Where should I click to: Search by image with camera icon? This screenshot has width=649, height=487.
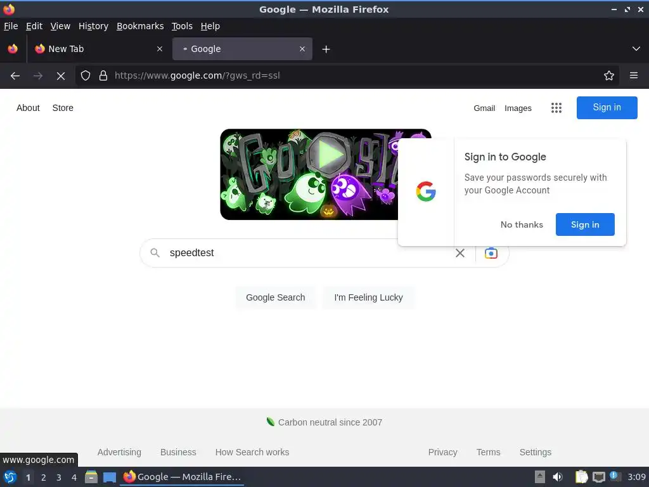coord(491,253)
